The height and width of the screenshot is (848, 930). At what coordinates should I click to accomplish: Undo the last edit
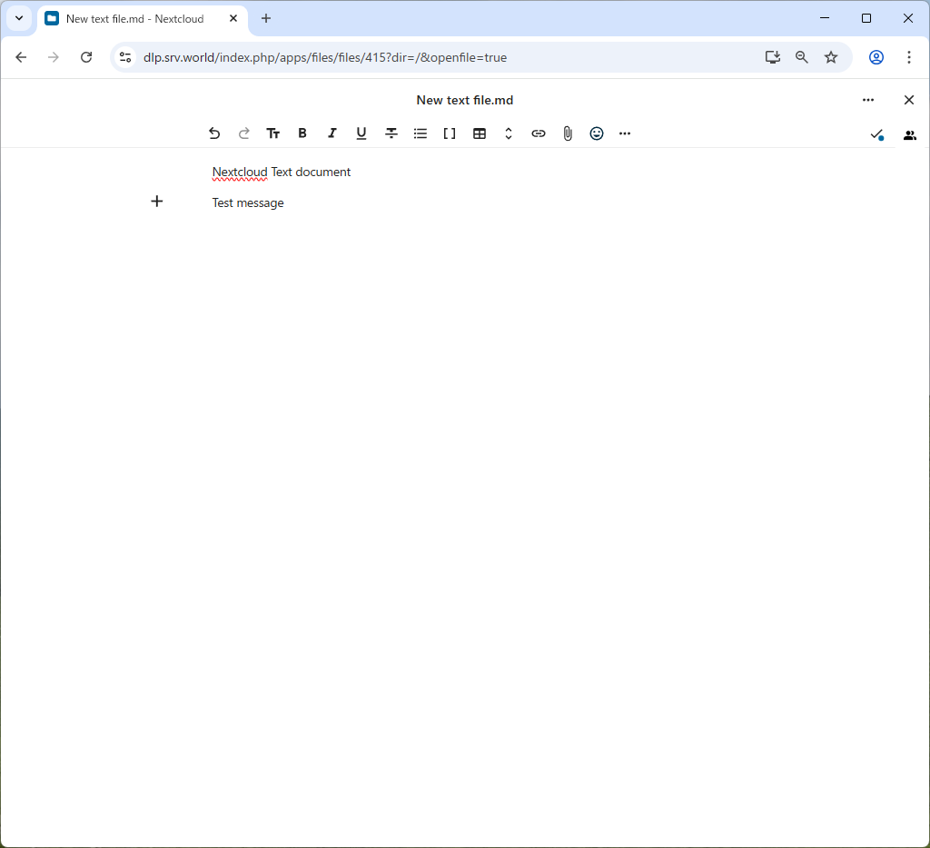tap(214, 133)
